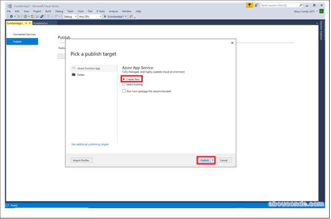Click the green Start debugging arrow
This screenshot has height=219, width=331.
[x=105, y=16]
